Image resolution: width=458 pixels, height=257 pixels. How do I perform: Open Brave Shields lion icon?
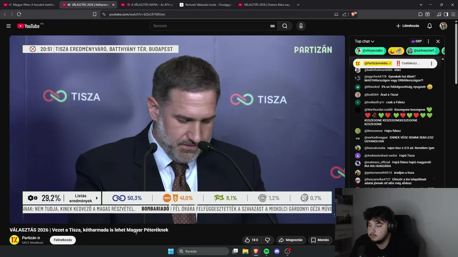pos(354,14)
